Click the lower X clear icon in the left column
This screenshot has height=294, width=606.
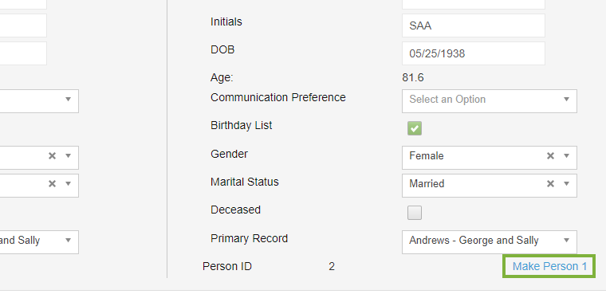52,184
